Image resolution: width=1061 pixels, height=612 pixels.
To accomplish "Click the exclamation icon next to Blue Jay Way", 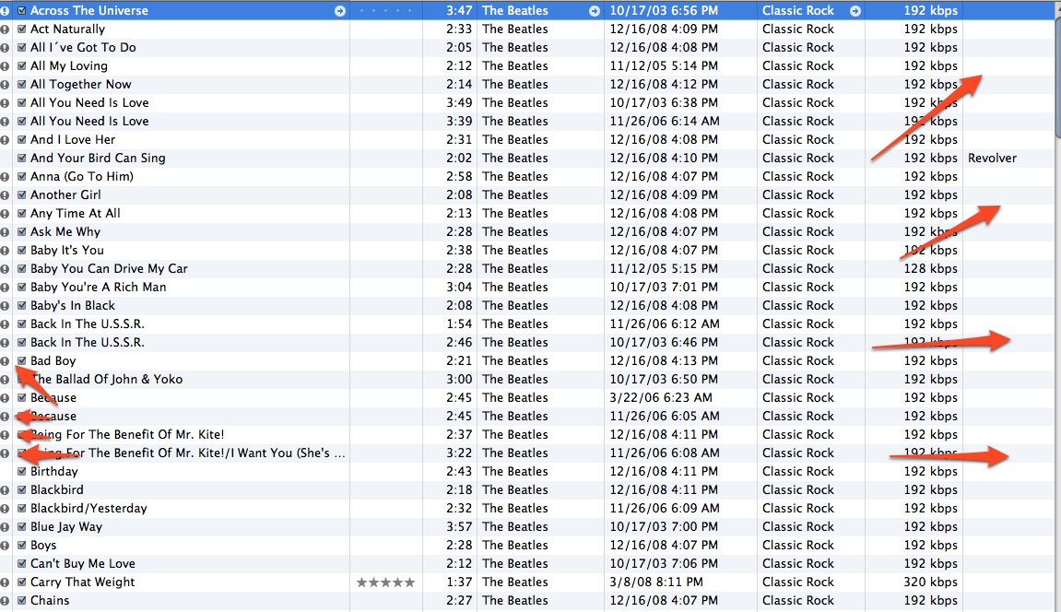I will coord(5,527).
